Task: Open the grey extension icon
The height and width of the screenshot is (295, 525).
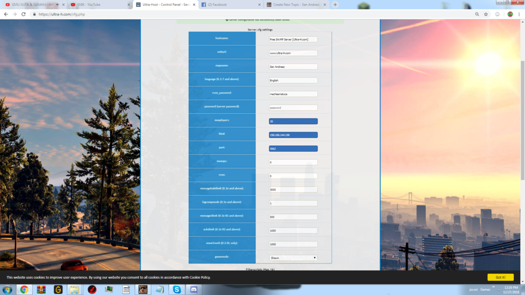Action: click(x=498, y=14)
